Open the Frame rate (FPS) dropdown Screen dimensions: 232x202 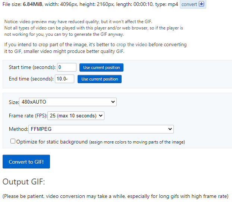coord(76,116)
